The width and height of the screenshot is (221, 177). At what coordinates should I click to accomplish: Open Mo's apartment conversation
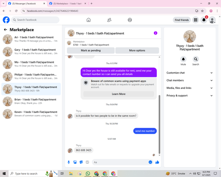tap(31, 64)
